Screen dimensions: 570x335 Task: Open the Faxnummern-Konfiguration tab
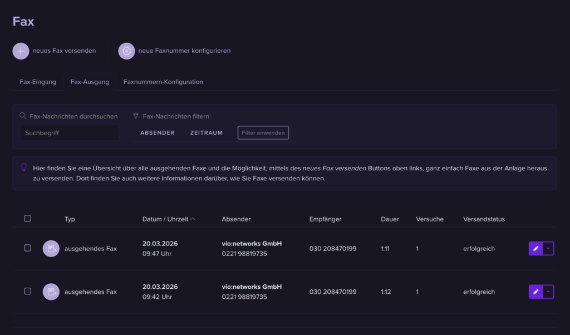point(163,82)
